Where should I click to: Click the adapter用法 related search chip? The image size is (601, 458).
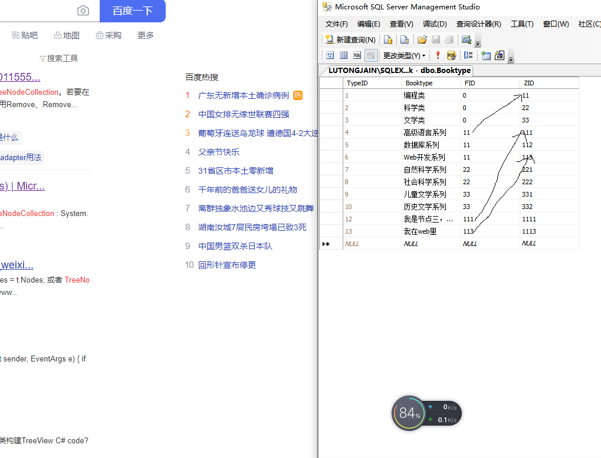(21, 157)
